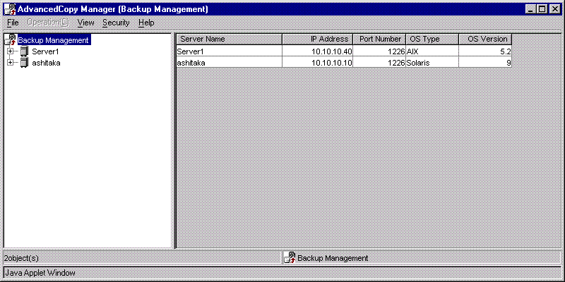Close the AdvancedCopy Manager window
Image resolution: width=565 pixels, height=282 pixels.
coord(554,9)
